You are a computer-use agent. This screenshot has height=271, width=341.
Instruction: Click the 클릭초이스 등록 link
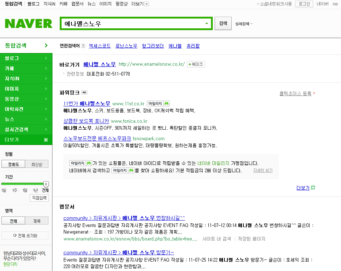pos(295,93)
